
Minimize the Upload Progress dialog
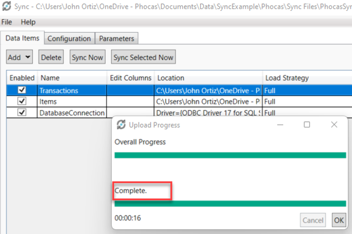pyautogui.click(x=280, y=125)
